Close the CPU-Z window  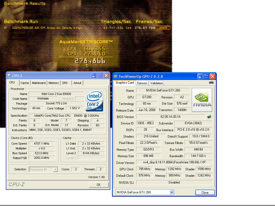tap(106, 76)
